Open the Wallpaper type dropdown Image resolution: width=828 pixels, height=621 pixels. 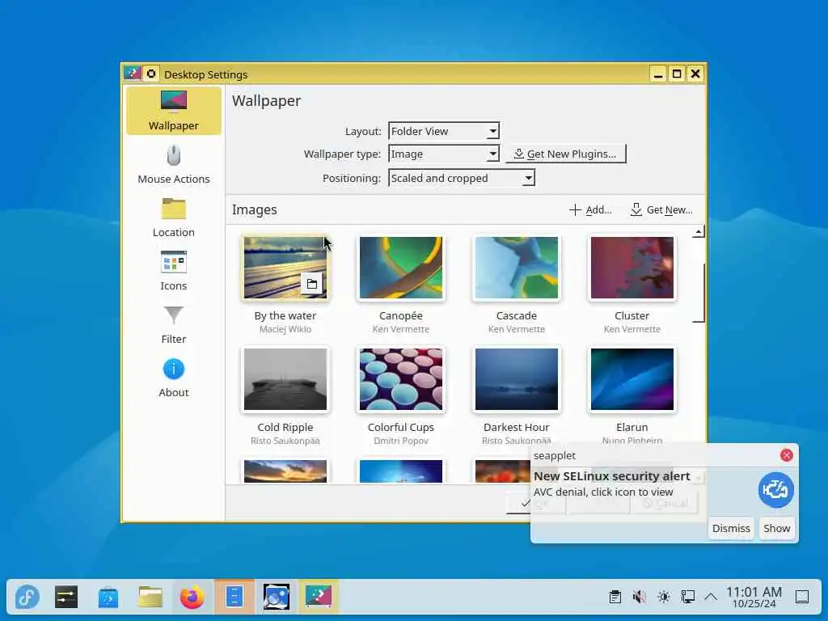[x=444, y=154]
